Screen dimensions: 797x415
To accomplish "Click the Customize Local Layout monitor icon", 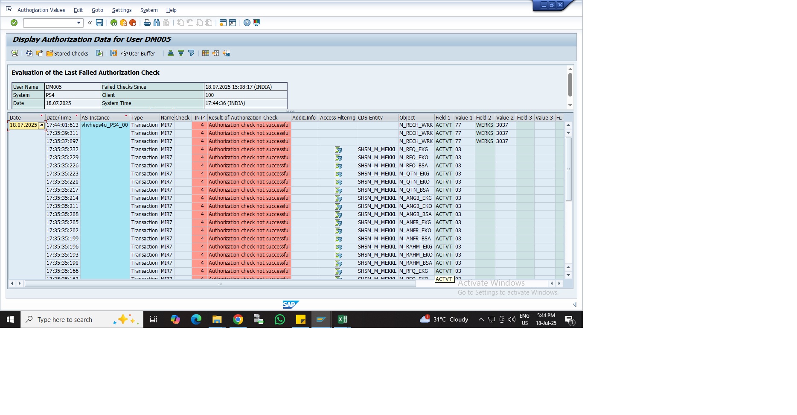I will point(256,23).
